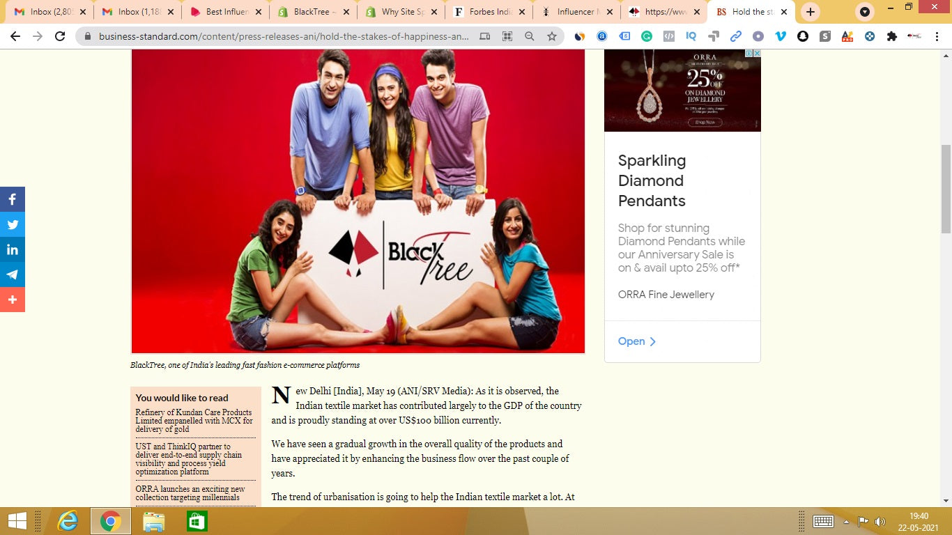Screen dimensions: 952x535
Task: Reload the page
Action: [x=60, y=36]
